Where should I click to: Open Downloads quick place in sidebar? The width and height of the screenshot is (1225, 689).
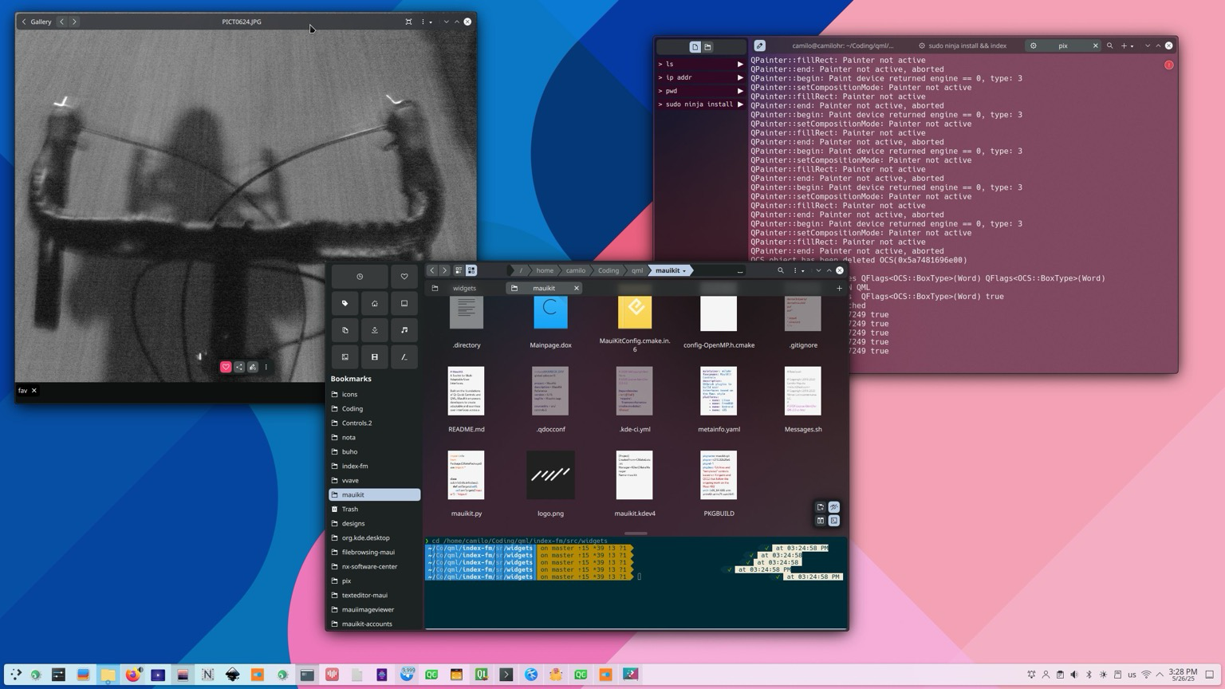coord(375,330)
